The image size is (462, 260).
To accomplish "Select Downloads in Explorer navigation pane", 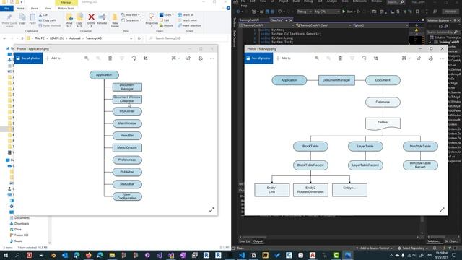I will coord(19,223).
